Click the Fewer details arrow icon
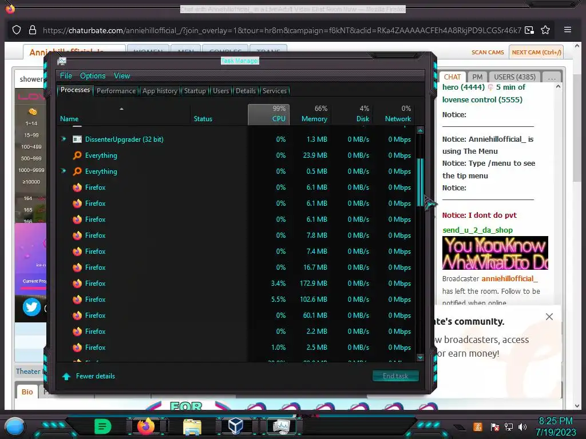The height and width of the screenshot is (439, 586). [66, 376]
